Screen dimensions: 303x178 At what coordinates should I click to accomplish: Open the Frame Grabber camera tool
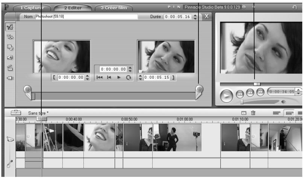[10, 58]
